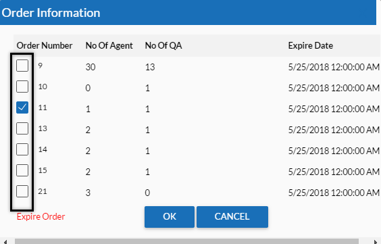Tick the checkbox for order 10
The height and width of the screenshot is (244, 381).
[x=22, y=87]
